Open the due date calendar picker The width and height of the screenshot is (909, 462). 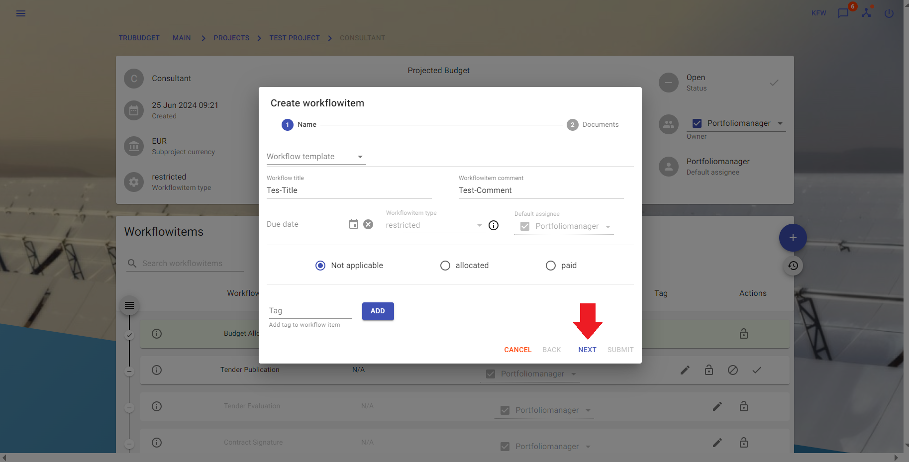pos(353,224)
